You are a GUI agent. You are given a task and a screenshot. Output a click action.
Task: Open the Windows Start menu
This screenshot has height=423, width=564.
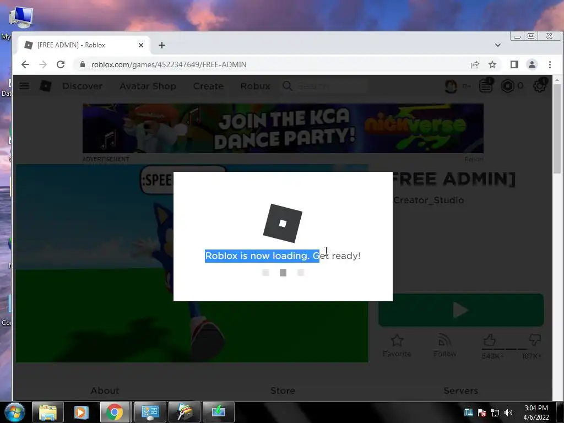pos(15,412)
